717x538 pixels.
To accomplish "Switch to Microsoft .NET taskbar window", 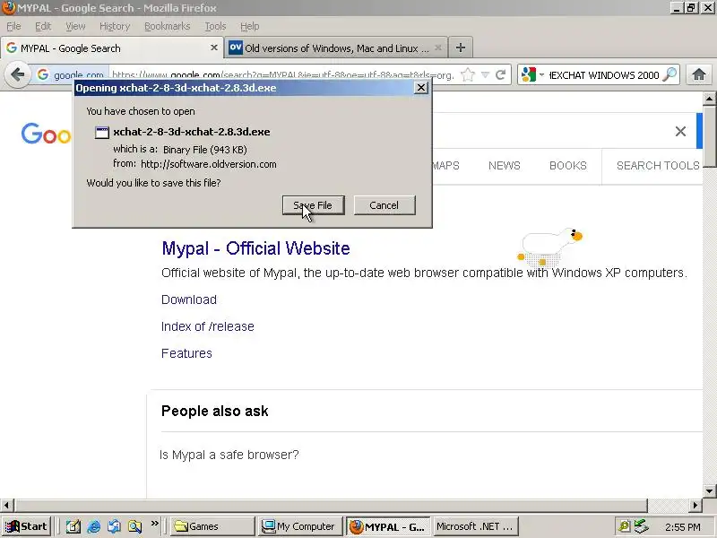I will [x=476, y=526].
